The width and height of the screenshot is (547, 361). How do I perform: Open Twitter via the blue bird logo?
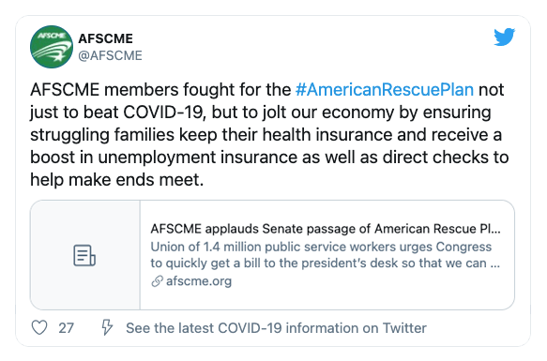point(504,37)
